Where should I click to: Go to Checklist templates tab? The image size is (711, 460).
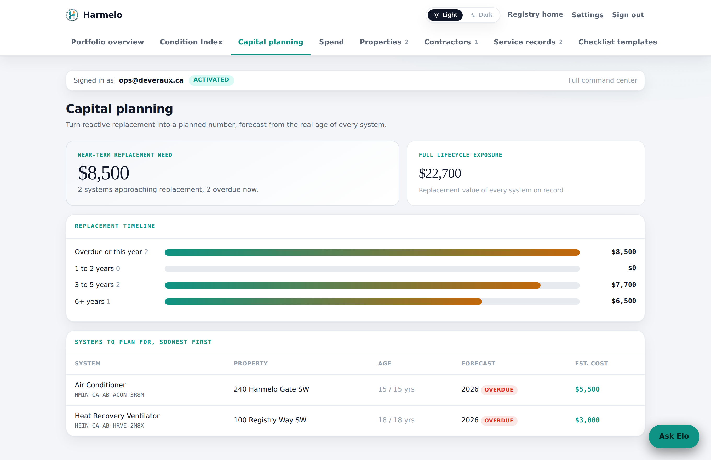pyautogui.click(x=617, y=42)
